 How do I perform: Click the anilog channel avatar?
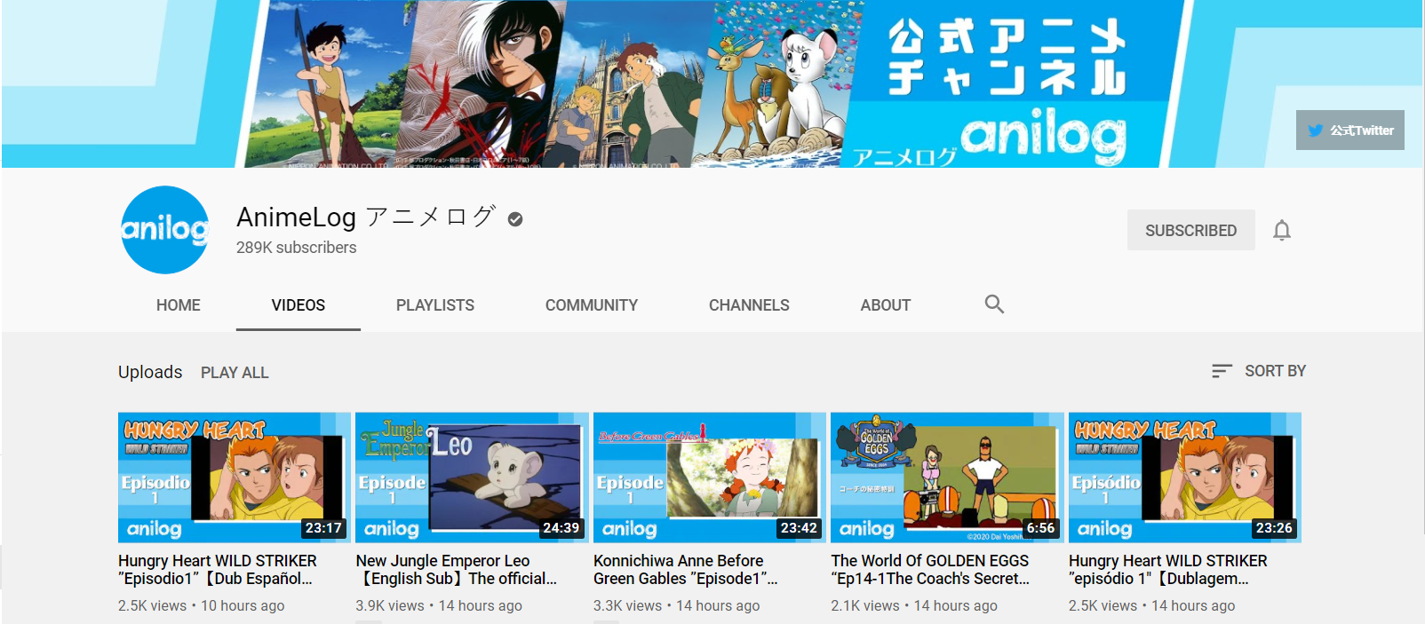click(164, 230)
